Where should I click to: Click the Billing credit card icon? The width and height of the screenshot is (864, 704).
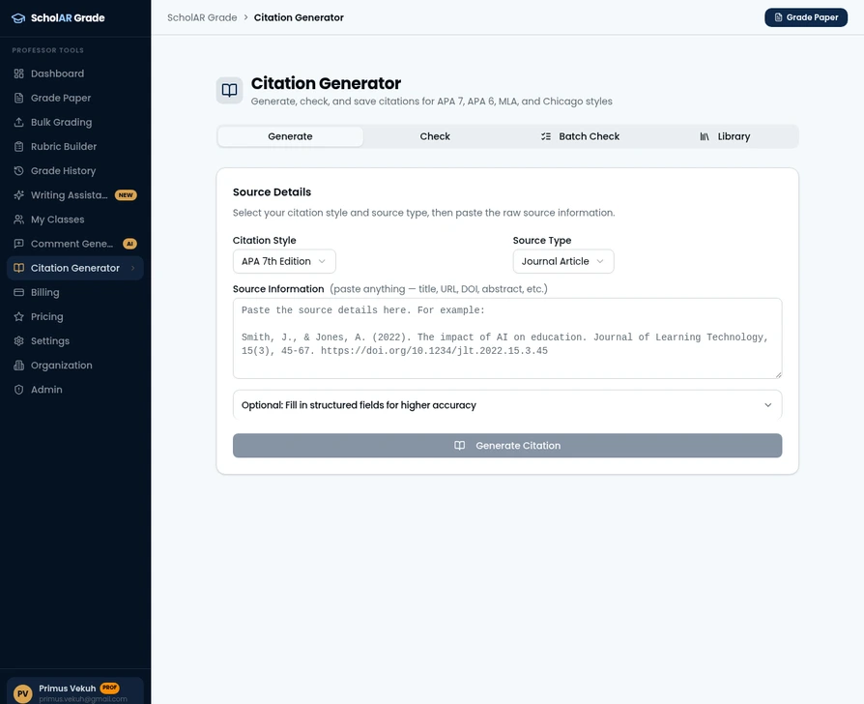click(18, 292)
